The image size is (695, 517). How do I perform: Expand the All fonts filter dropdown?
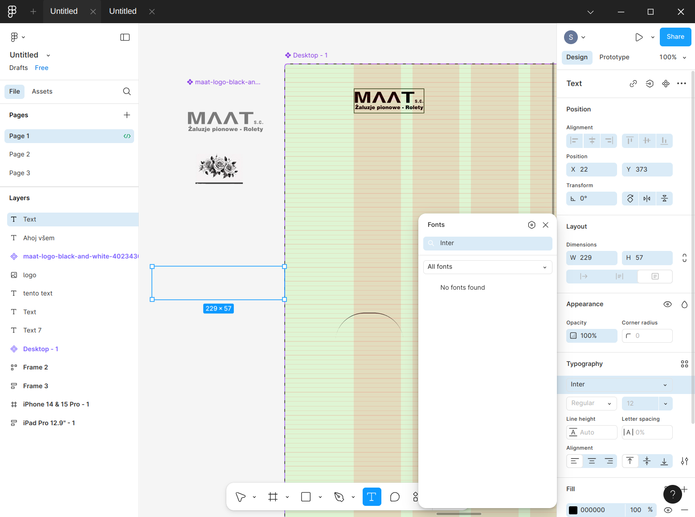pyautogui.click(x=487, y=267)
